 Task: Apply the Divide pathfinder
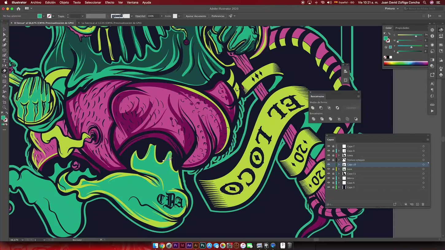point(313,119)
